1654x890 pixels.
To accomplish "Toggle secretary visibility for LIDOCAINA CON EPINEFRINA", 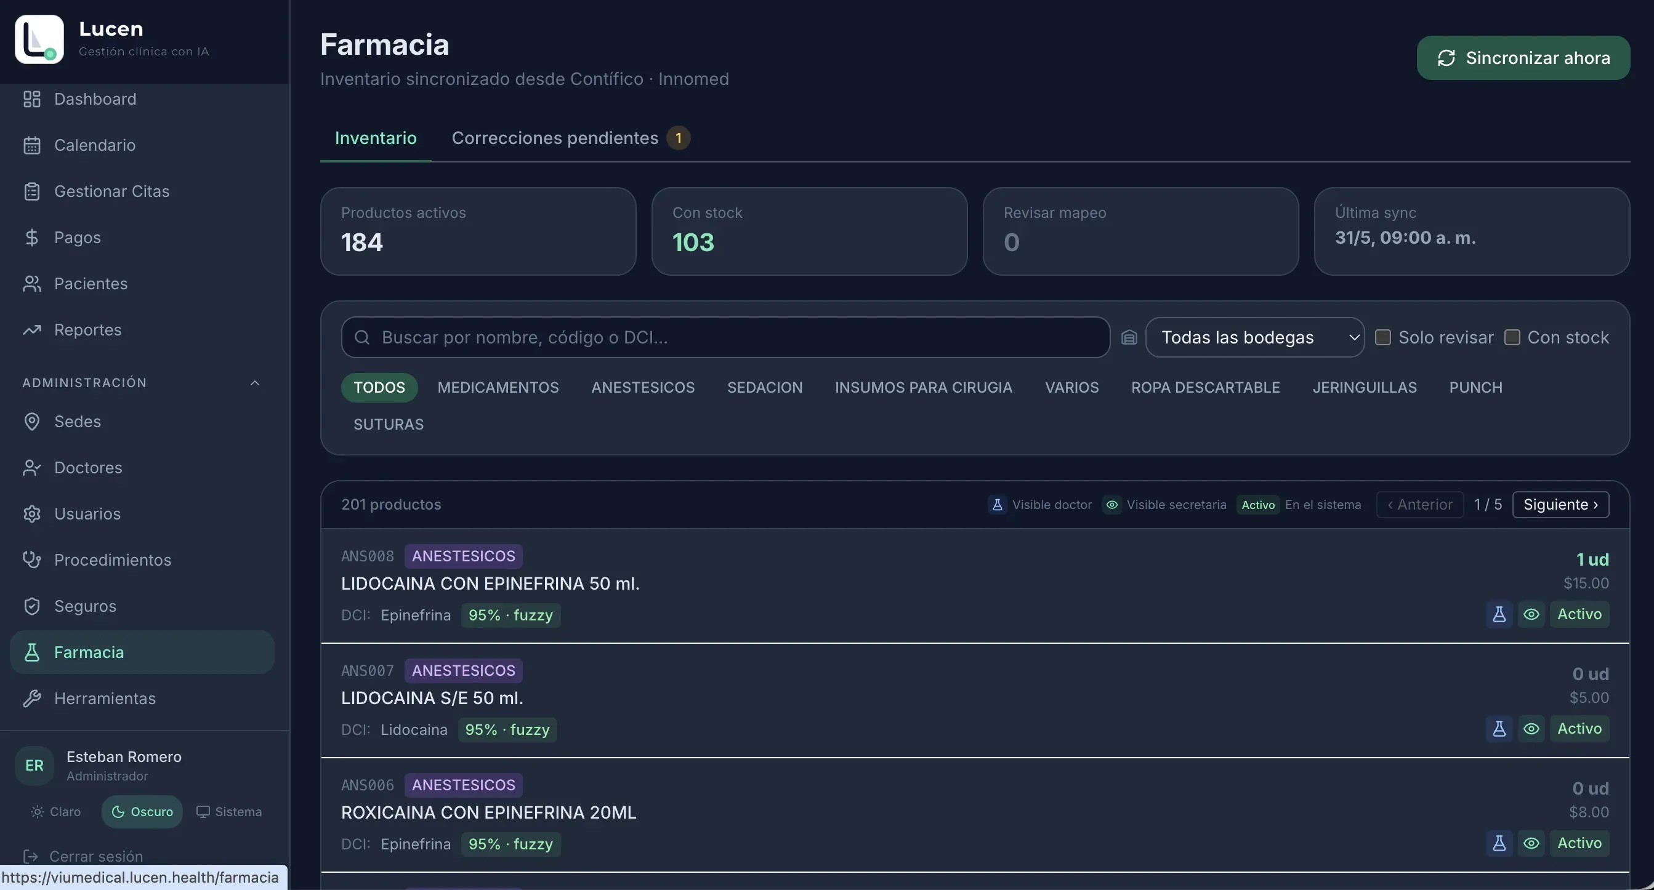I will tap(1531, 614).
